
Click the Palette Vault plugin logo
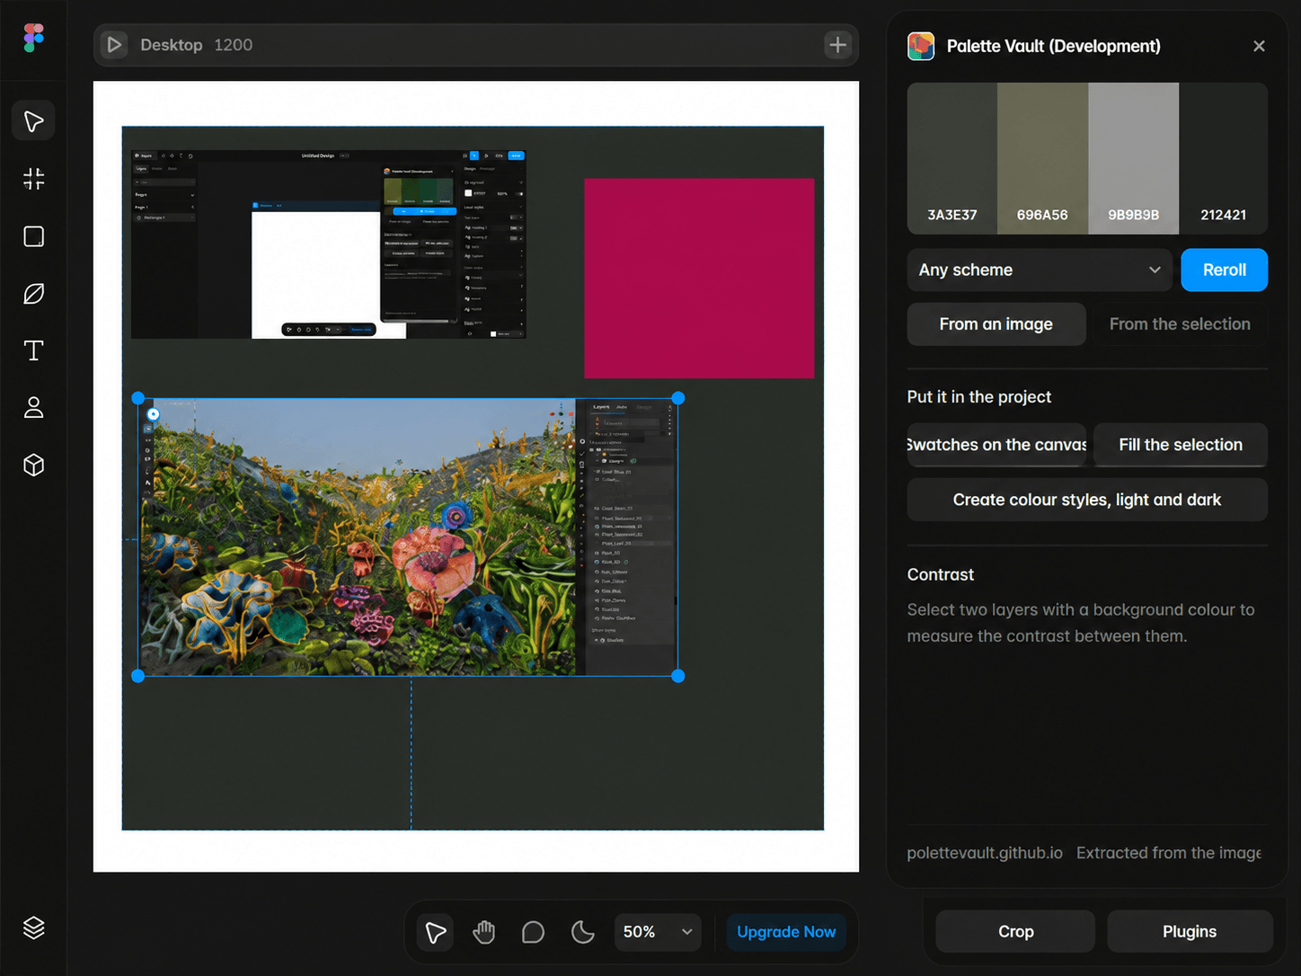[921, 46]
